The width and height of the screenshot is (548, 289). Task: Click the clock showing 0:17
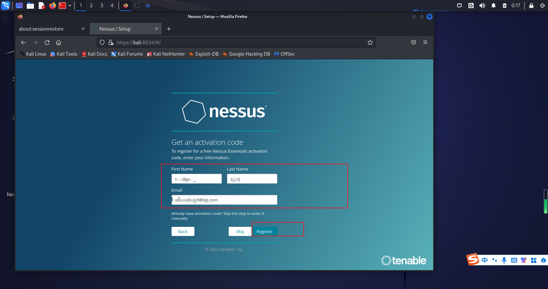tap(516, 6)
